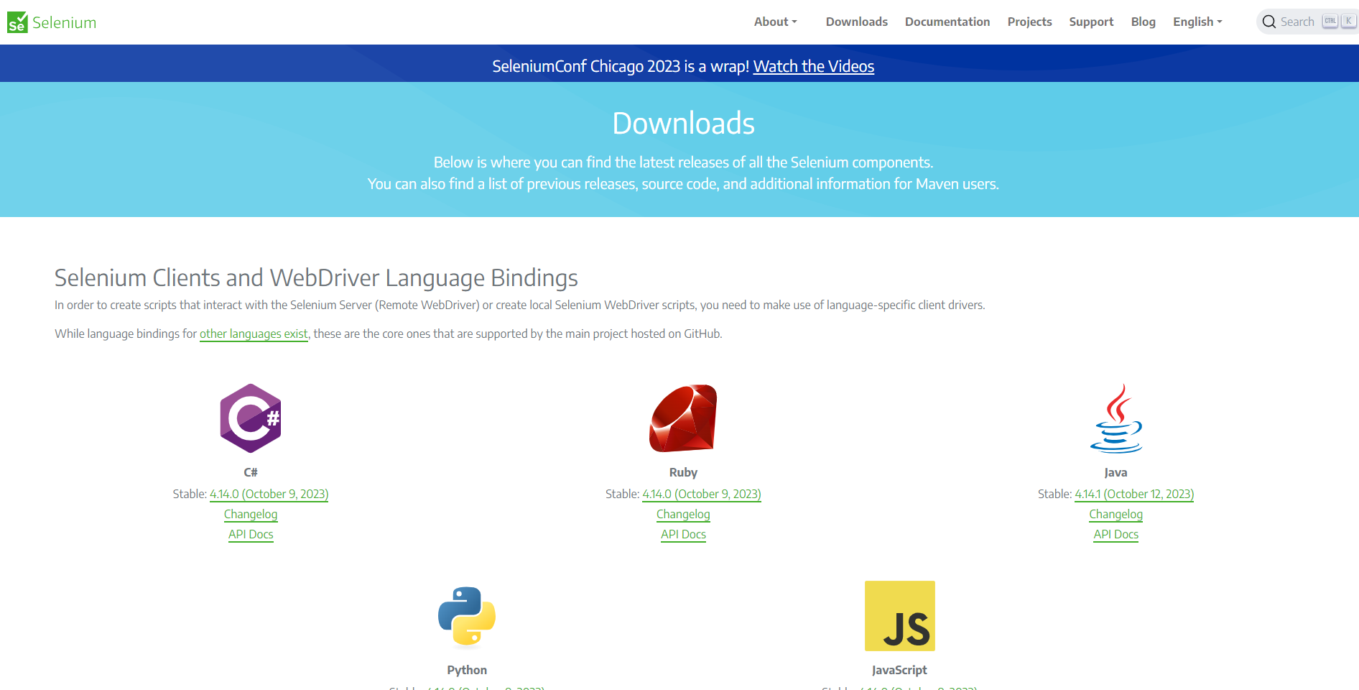
Task: Click the JavaScript heading text
Action: coord(899,670)
